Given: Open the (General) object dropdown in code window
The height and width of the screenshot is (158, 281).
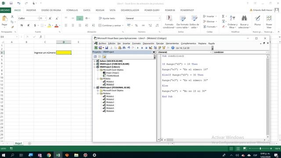Looking at the screenshot, I should pyautogui.click(x=211, y=52).
